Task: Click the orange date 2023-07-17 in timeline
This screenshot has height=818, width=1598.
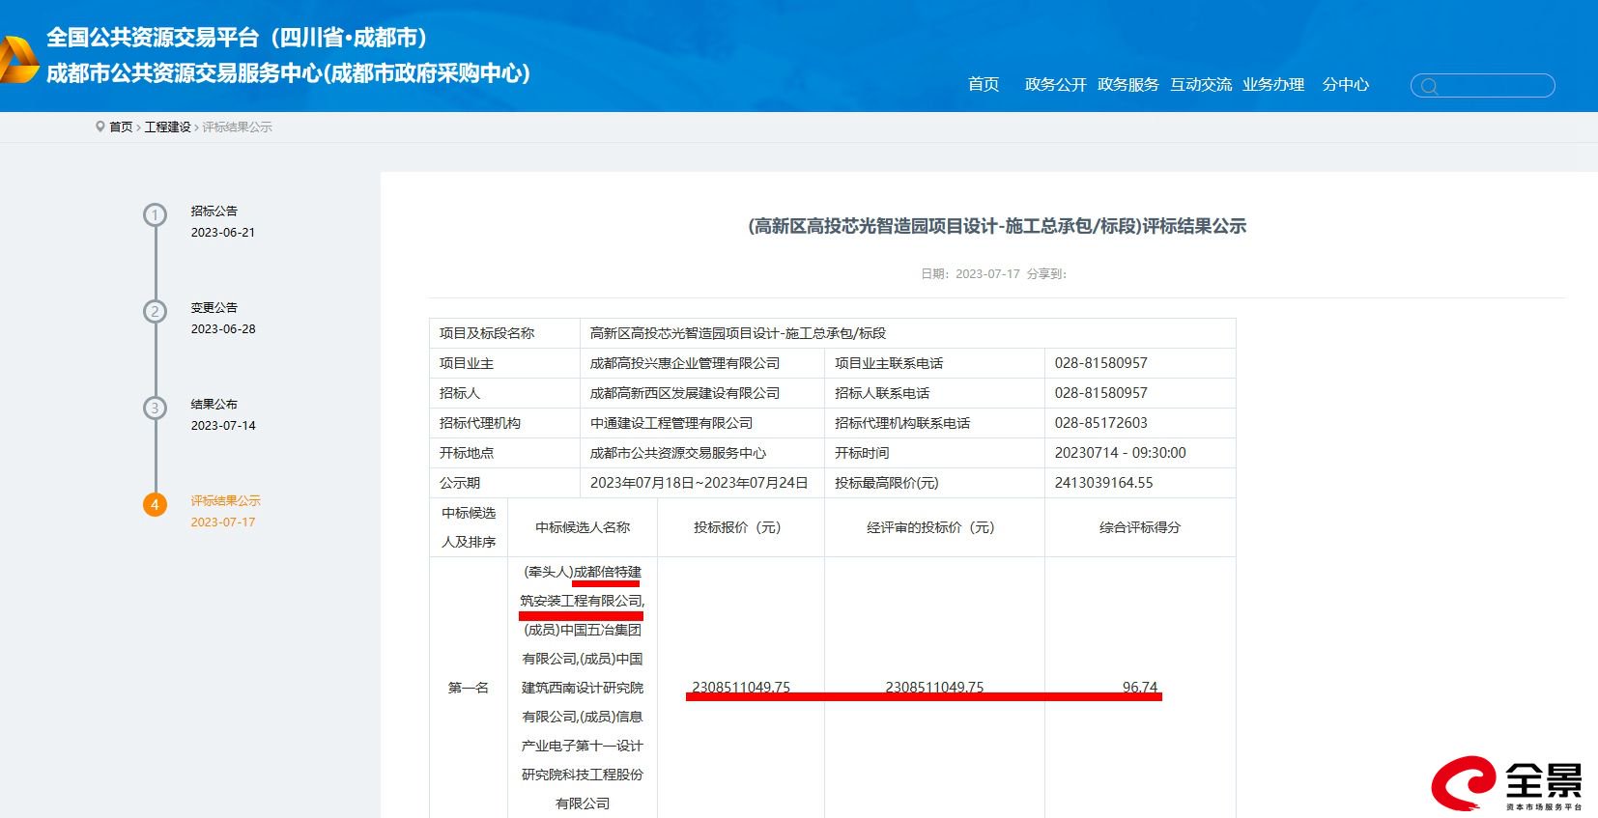Action: point(223,522)
